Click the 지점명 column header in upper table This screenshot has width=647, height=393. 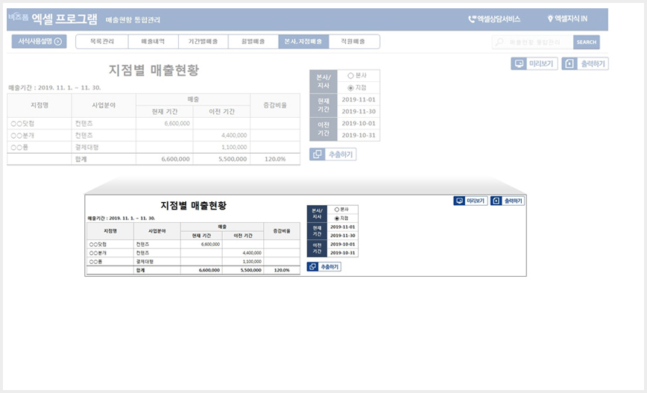[40, 105]
